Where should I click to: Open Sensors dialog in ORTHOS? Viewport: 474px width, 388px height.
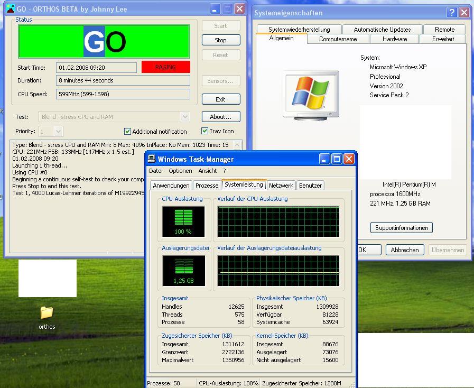point(221,81)
